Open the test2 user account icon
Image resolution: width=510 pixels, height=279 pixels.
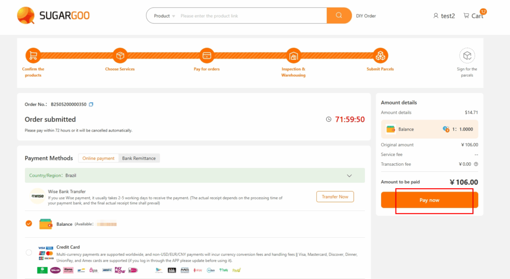436,15
